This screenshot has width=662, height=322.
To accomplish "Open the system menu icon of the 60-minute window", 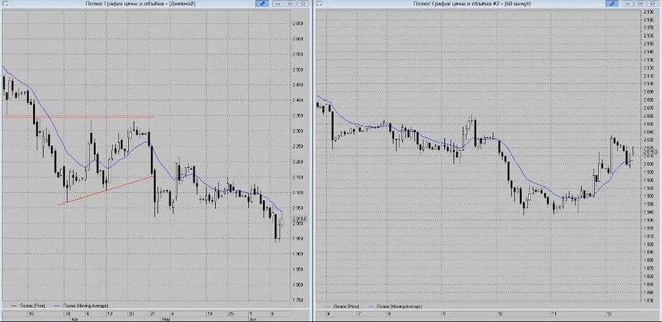I will coord(319,3).
